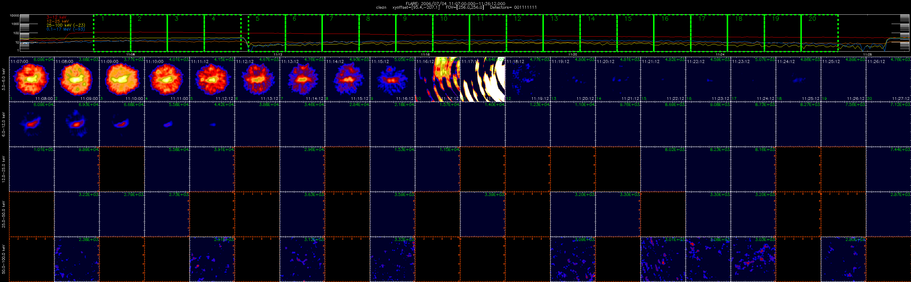Click the xyoffset=[95.4,-207.1] text
911x282 pixels.
click(416, 7)
